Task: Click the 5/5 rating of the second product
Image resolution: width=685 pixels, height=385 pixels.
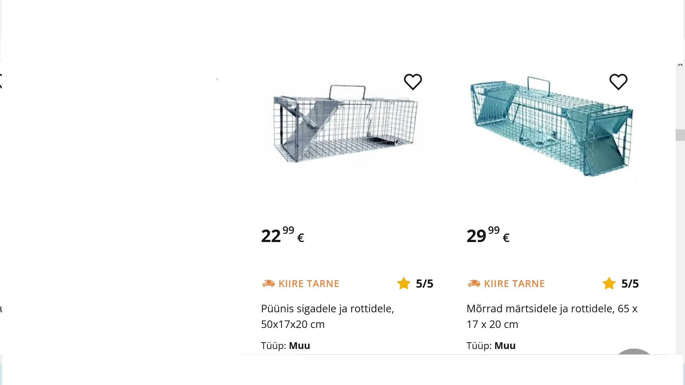Action: (630, 284)
